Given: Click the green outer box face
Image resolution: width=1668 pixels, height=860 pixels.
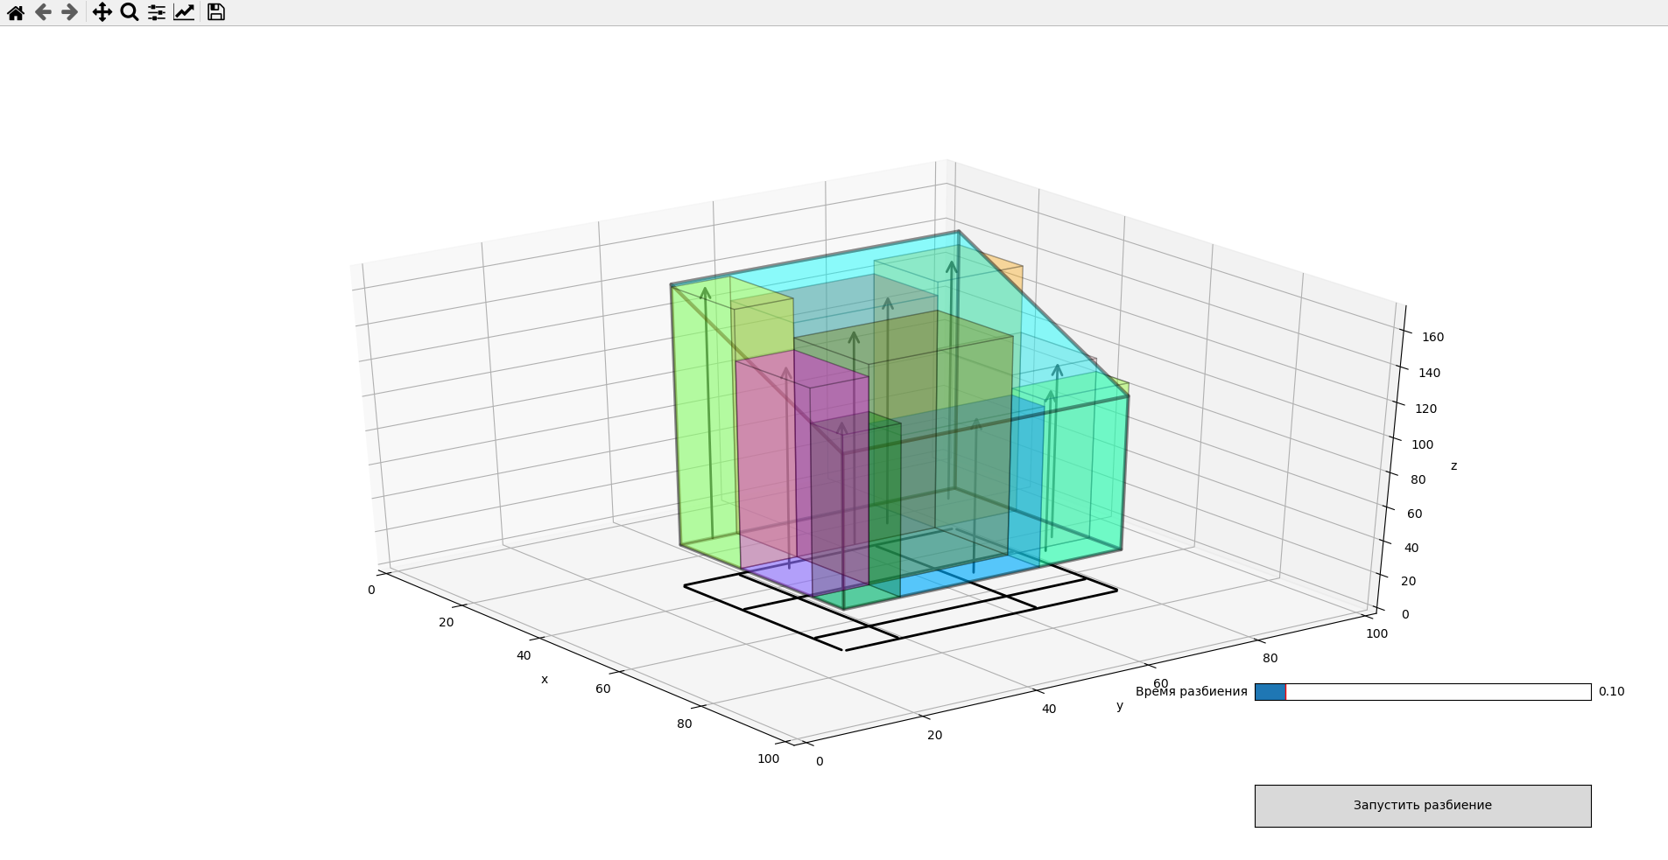Looking at the screenshot, I should (x=700, y=420).
